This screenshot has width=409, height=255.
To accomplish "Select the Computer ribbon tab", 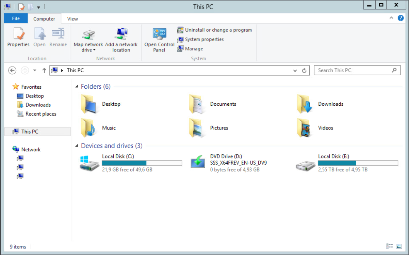I will (44, 19).
